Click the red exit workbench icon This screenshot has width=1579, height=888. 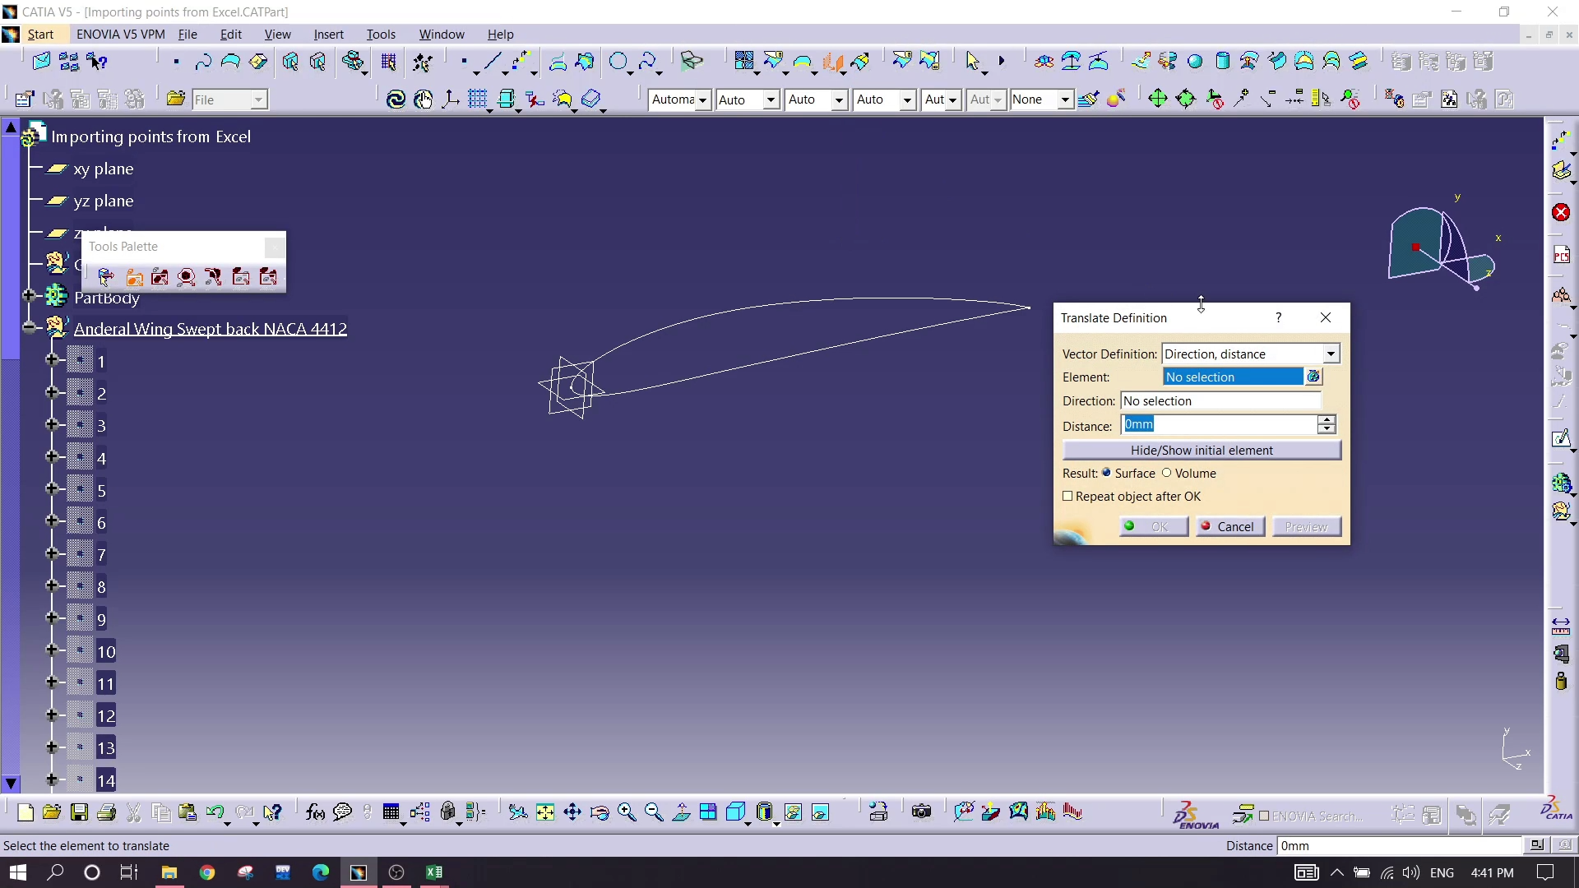click(1561, 213)
